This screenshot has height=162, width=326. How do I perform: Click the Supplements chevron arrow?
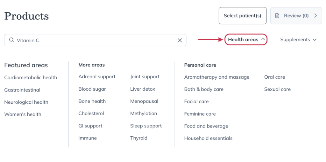tap(315, 40)
